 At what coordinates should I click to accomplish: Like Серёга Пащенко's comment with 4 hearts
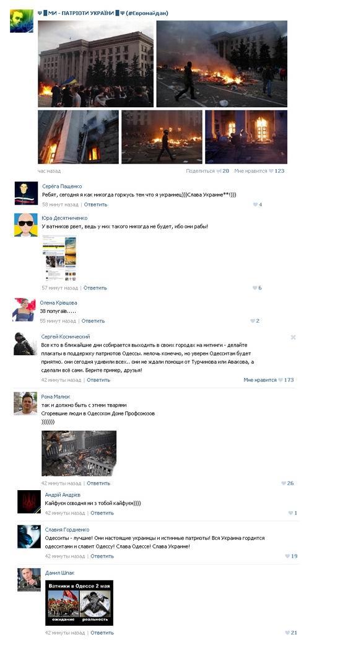click(255, 204)
